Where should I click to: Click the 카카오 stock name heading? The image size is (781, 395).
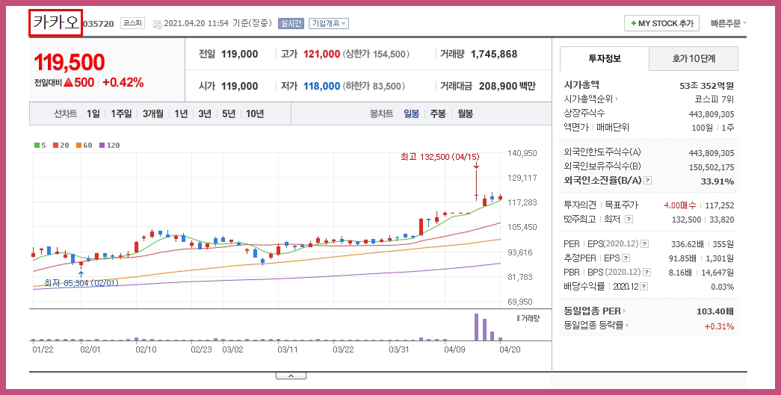tap(55, 23)
